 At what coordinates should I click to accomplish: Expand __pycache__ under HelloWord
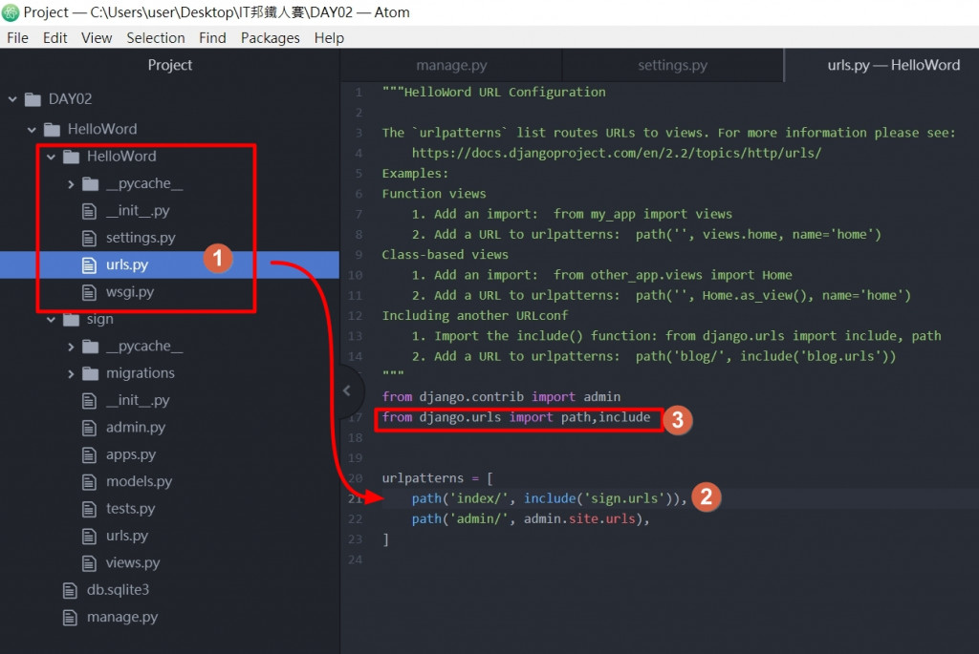[71, 184]
